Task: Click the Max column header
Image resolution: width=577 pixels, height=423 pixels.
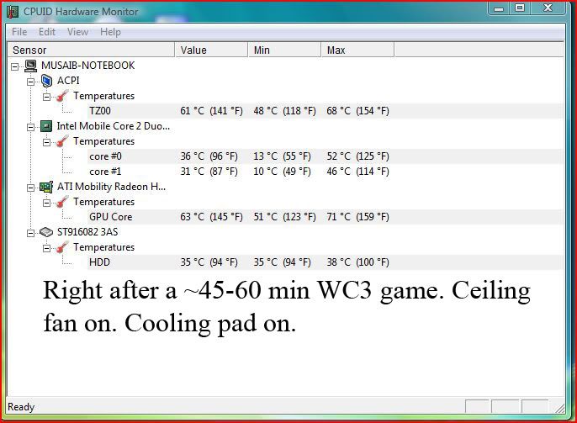Action: (x=357, y=50)
